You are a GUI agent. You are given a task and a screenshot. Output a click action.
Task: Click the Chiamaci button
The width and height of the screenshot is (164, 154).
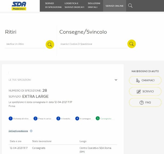(145, 80)
